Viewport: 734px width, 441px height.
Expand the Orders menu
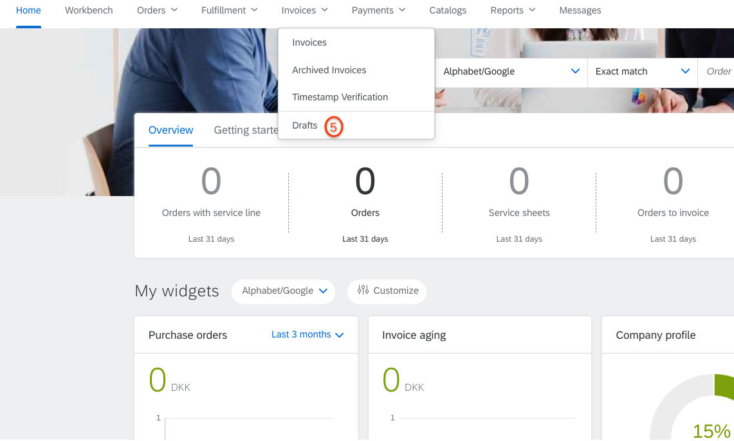pyautogui.click(x=157, y=10)
